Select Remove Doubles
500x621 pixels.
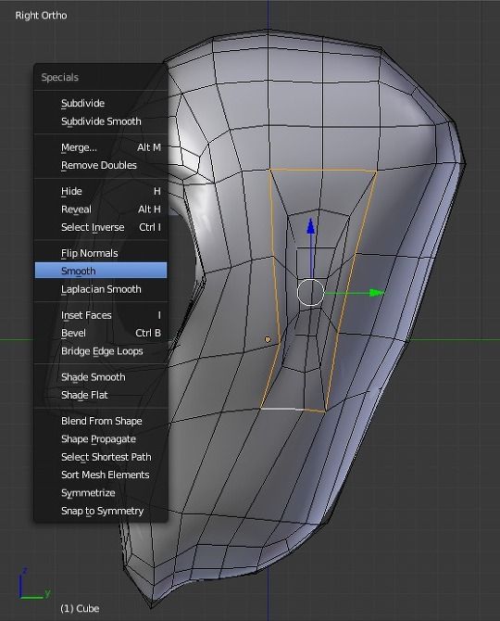[x=101, y=165]
